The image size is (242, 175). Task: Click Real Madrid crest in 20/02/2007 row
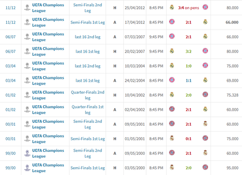coord(172,51)
